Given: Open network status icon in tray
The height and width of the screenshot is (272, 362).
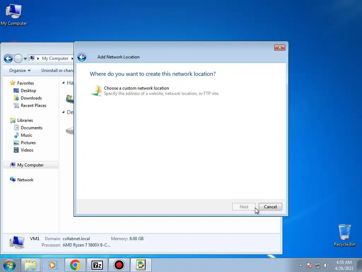Looking at the screenshot, I should coord(318,265).
